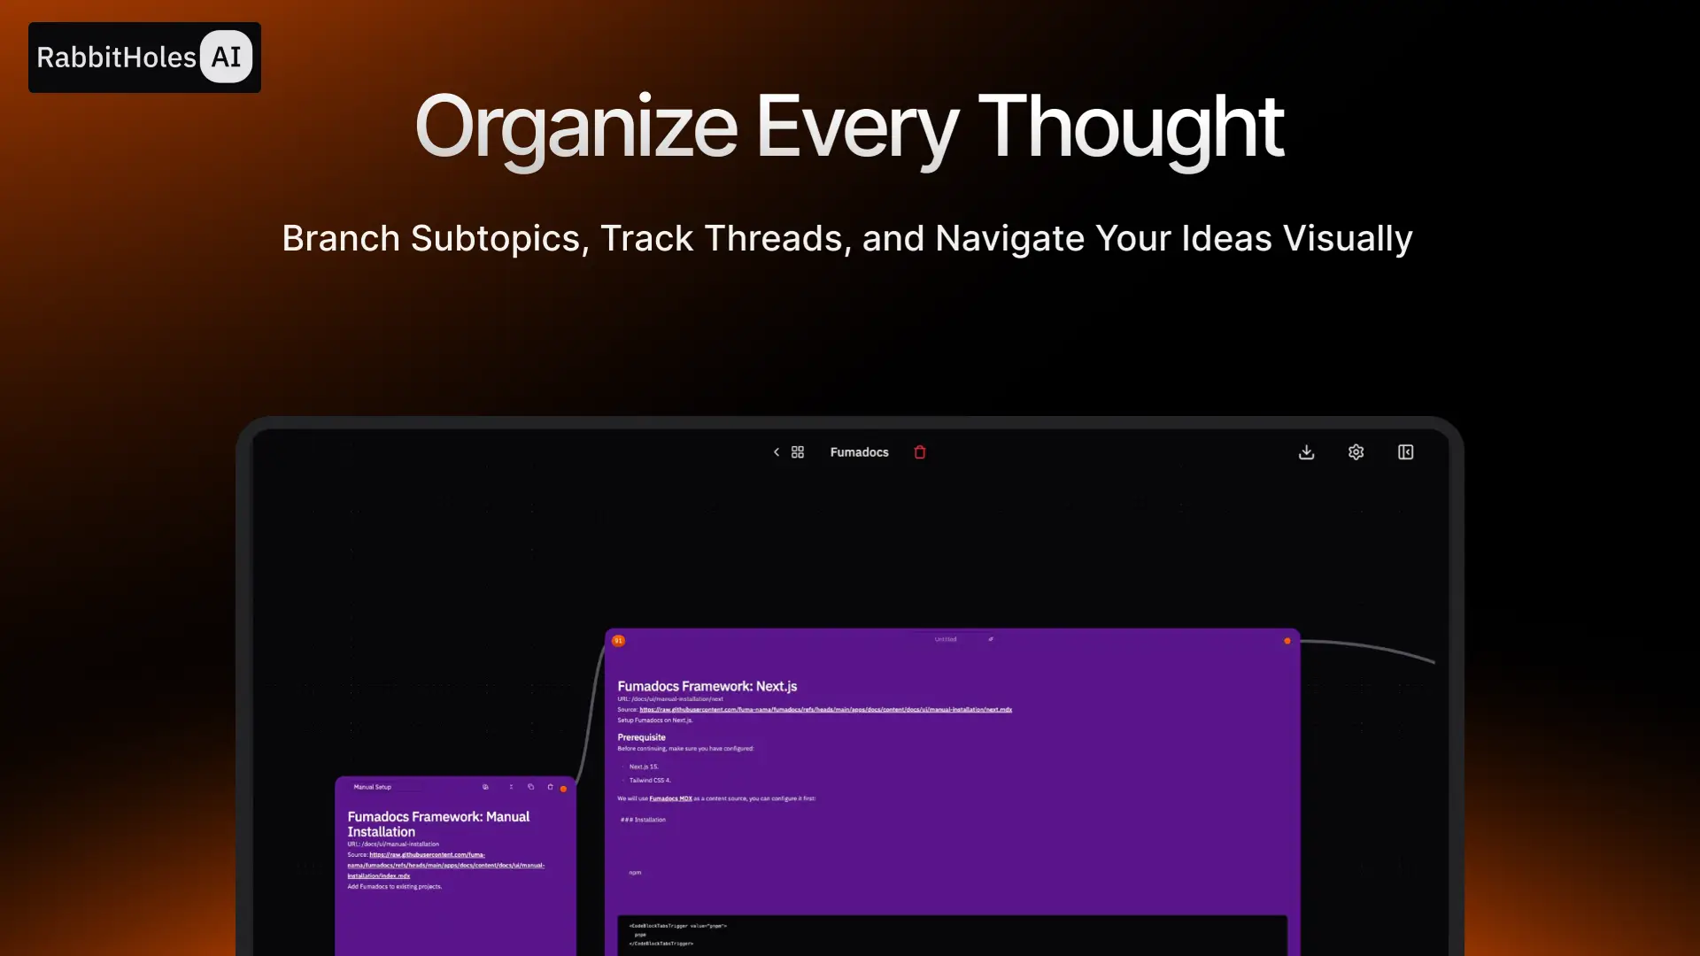Delete the Fumadocs canvas with the red trash icon
Image resolution: width=1700 pixels, height=956 pixels.
click(920, 452)
